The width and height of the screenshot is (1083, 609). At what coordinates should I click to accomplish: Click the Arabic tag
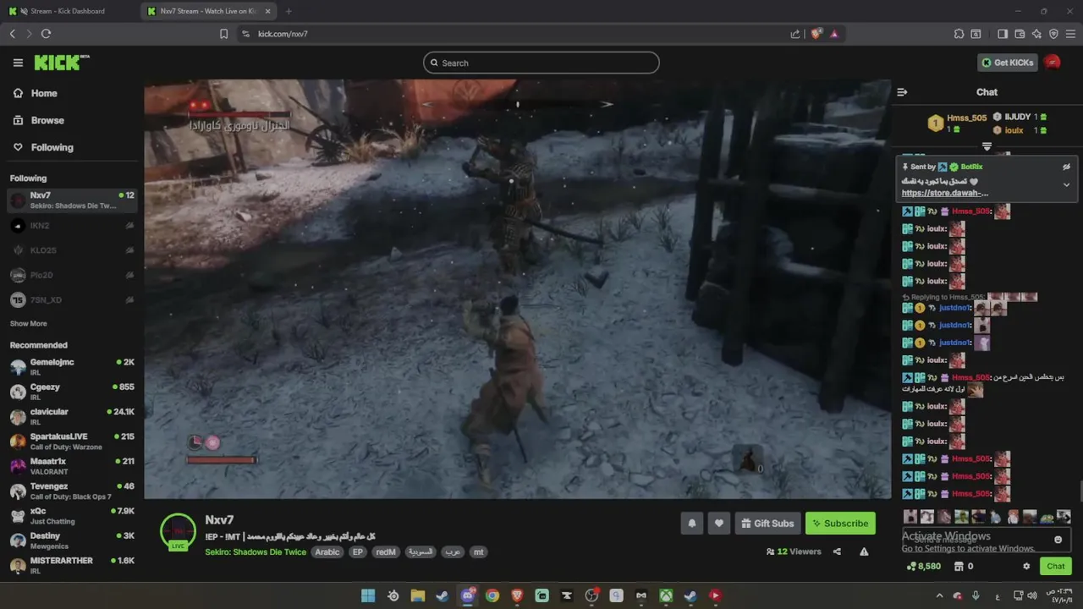tap(327, 552)
